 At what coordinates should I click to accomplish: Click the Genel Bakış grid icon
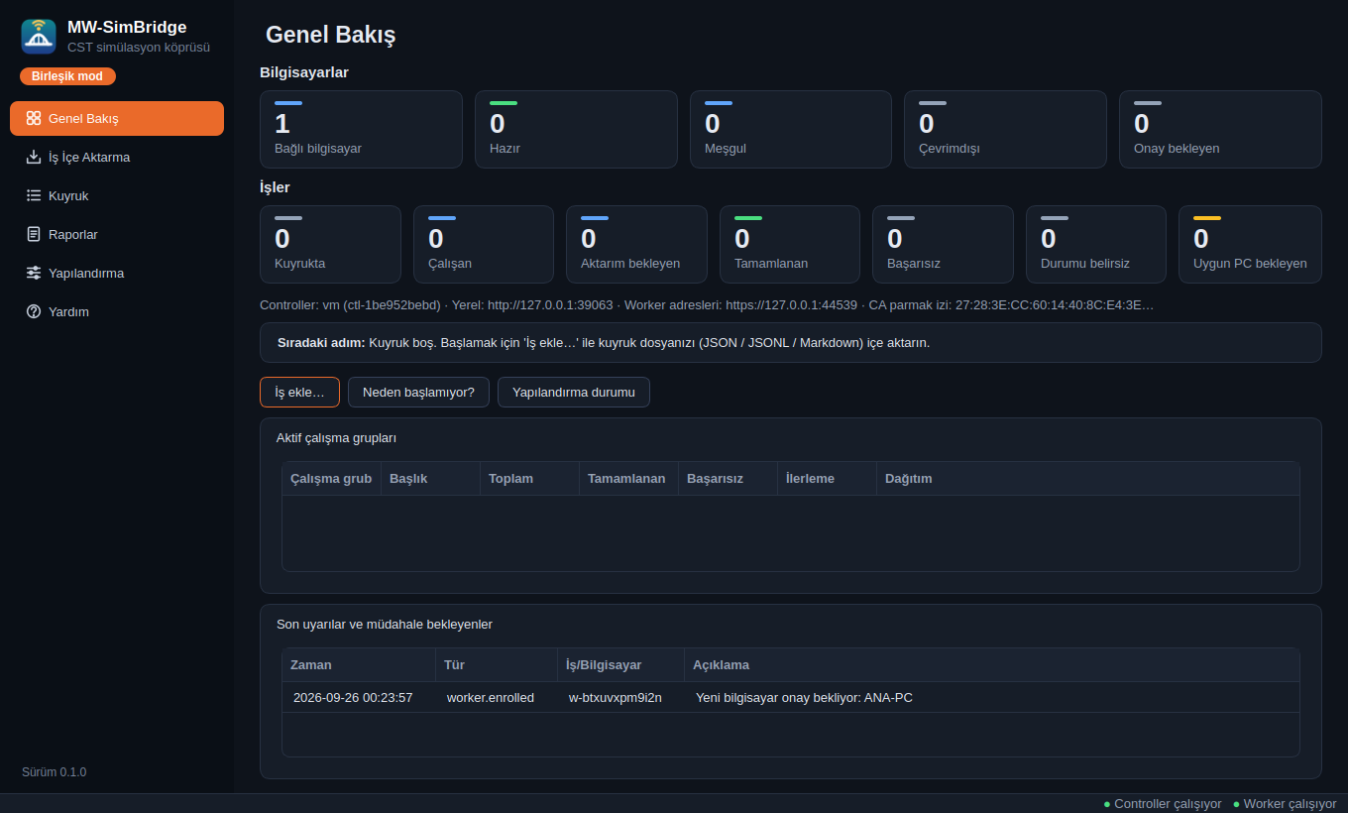[34, 118]
